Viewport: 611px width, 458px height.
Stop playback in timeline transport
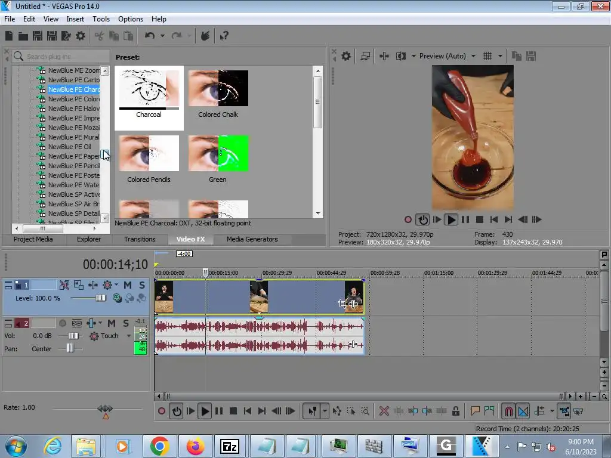[233, 411]
